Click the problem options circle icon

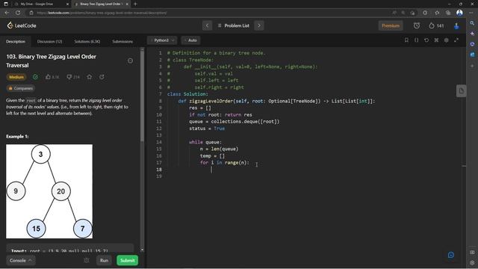pos(130,61)
